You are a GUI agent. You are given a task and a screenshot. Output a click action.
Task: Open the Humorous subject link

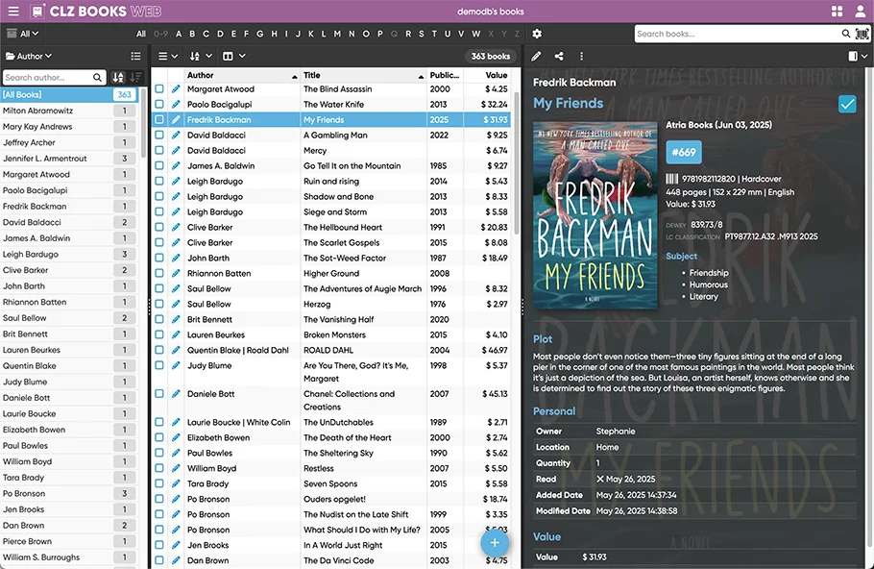pyautogui.click(x=709, y=284)
